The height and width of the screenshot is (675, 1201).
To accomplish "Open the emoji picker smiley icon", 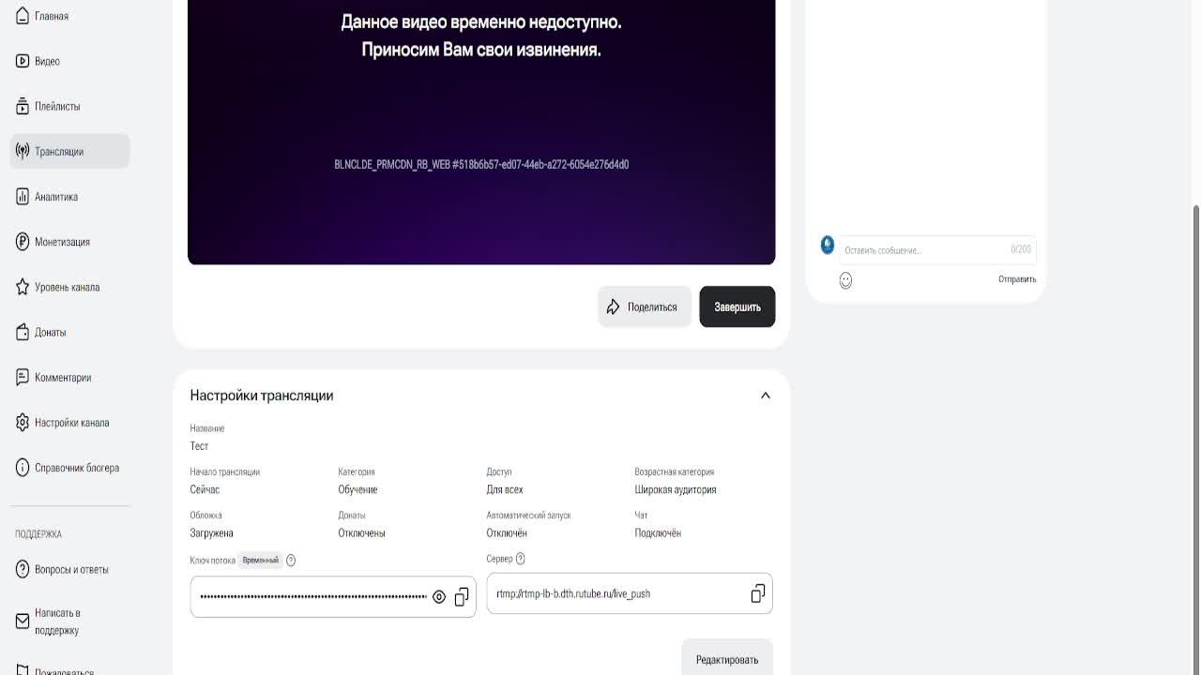I will tap(845, 280).
